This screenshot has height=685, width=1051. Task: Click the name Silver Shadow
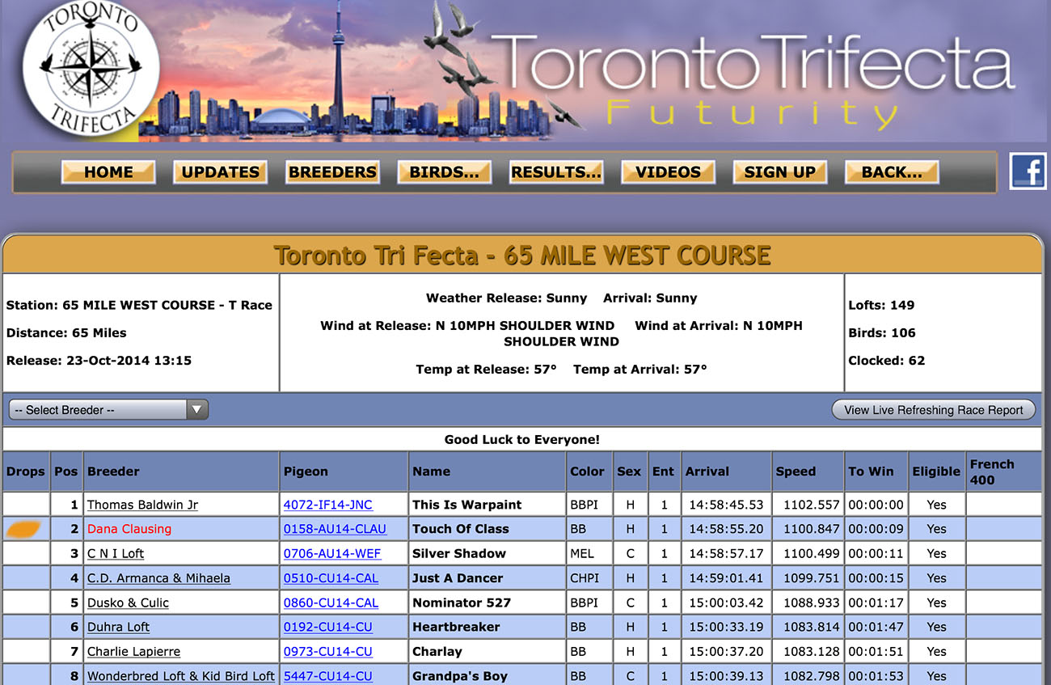[458, 554]
